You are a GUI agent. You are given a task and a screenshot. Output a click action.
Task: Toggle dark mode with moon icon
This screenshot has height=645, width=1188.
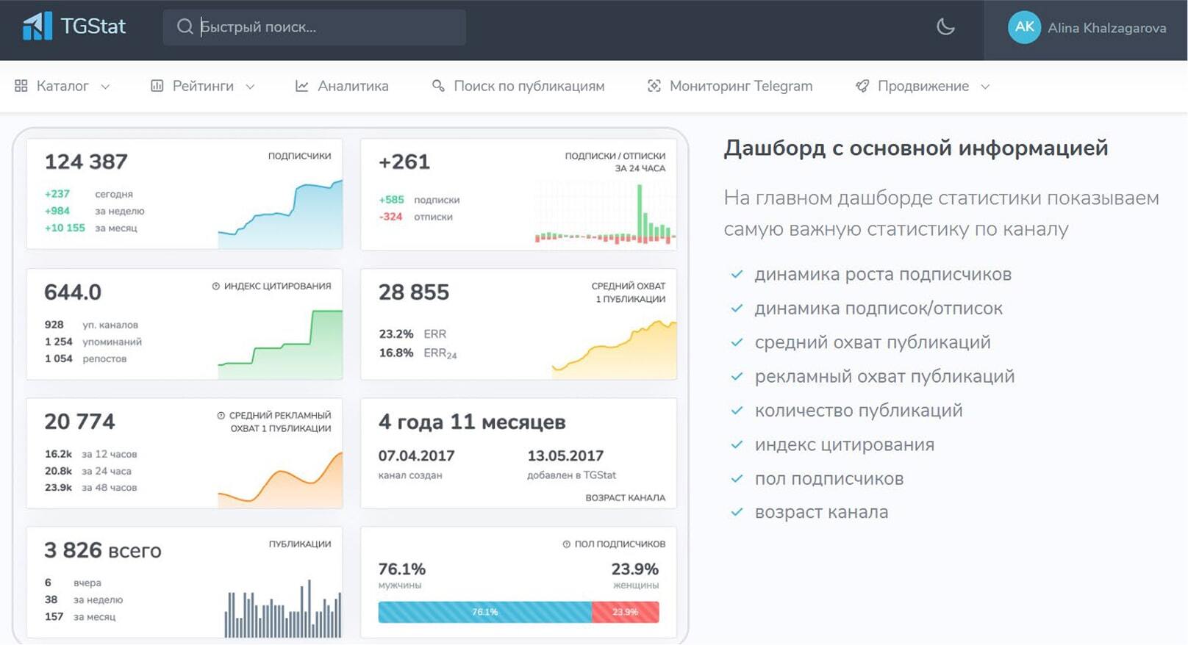[945, 27]
